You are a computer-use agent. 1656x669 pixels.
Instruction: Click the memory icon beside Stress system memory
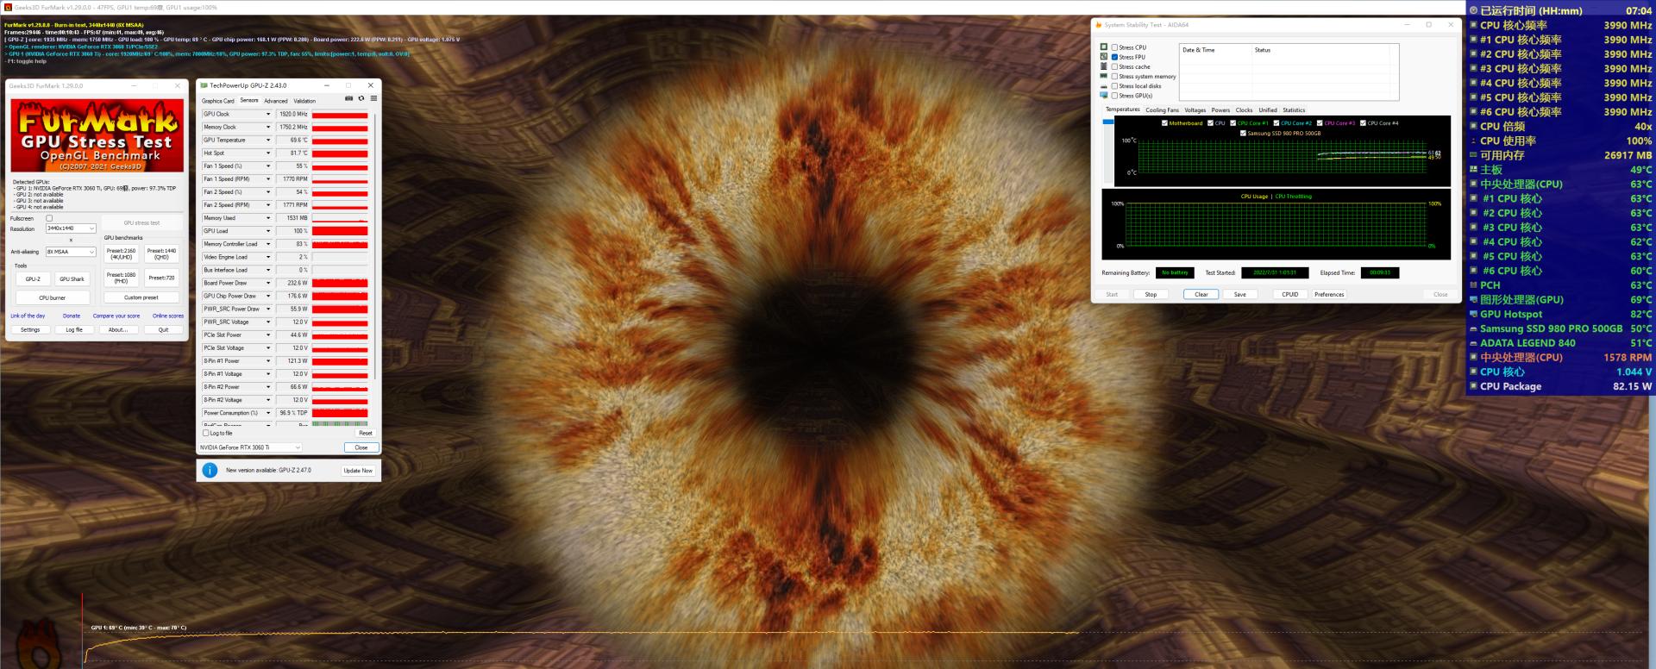click(1103, 76)
